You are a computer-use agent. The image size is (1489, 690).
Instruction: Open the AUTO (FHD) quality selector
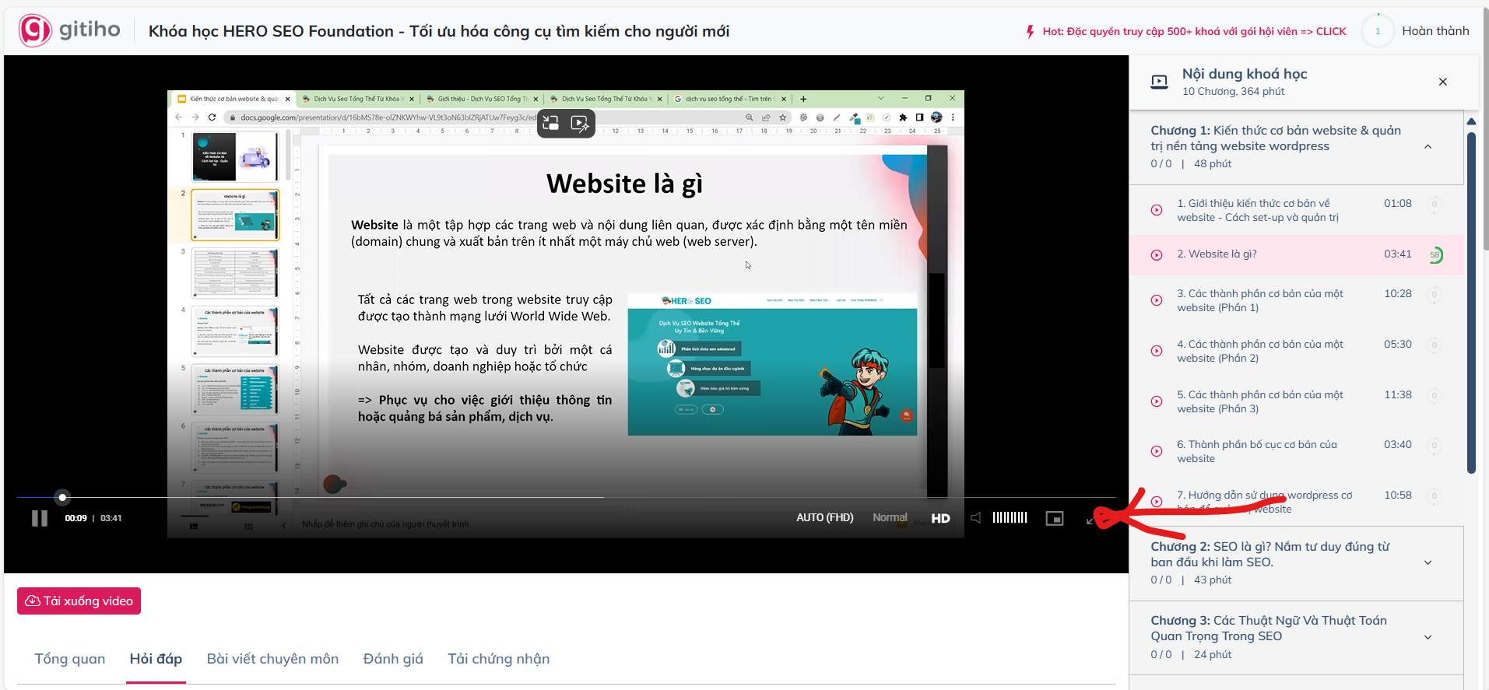click(x=824, y=518)
